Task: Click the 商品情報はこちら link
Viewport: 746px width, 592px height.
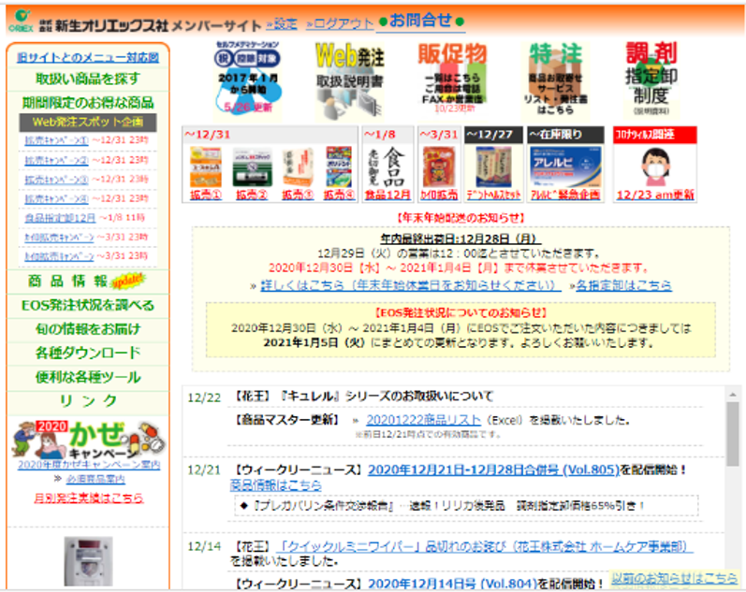Action: [x=275, y=485]
